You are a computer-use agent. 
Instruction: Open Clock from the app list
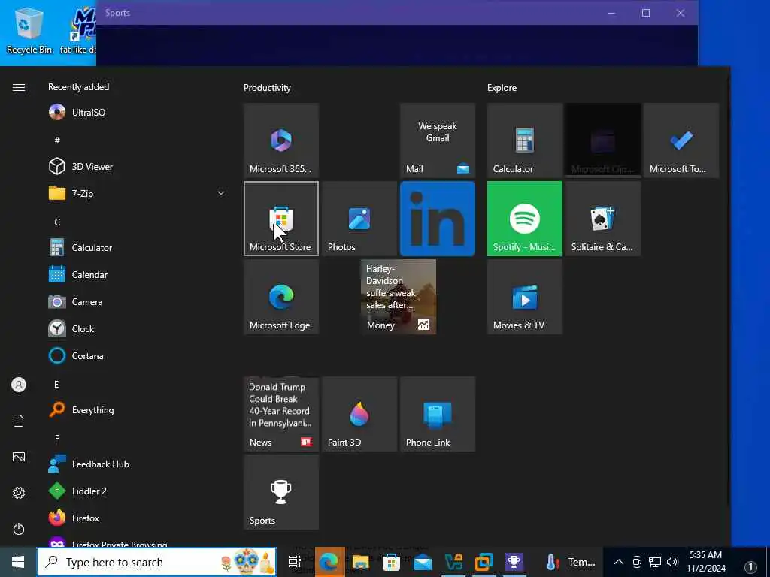click(138, 329)
